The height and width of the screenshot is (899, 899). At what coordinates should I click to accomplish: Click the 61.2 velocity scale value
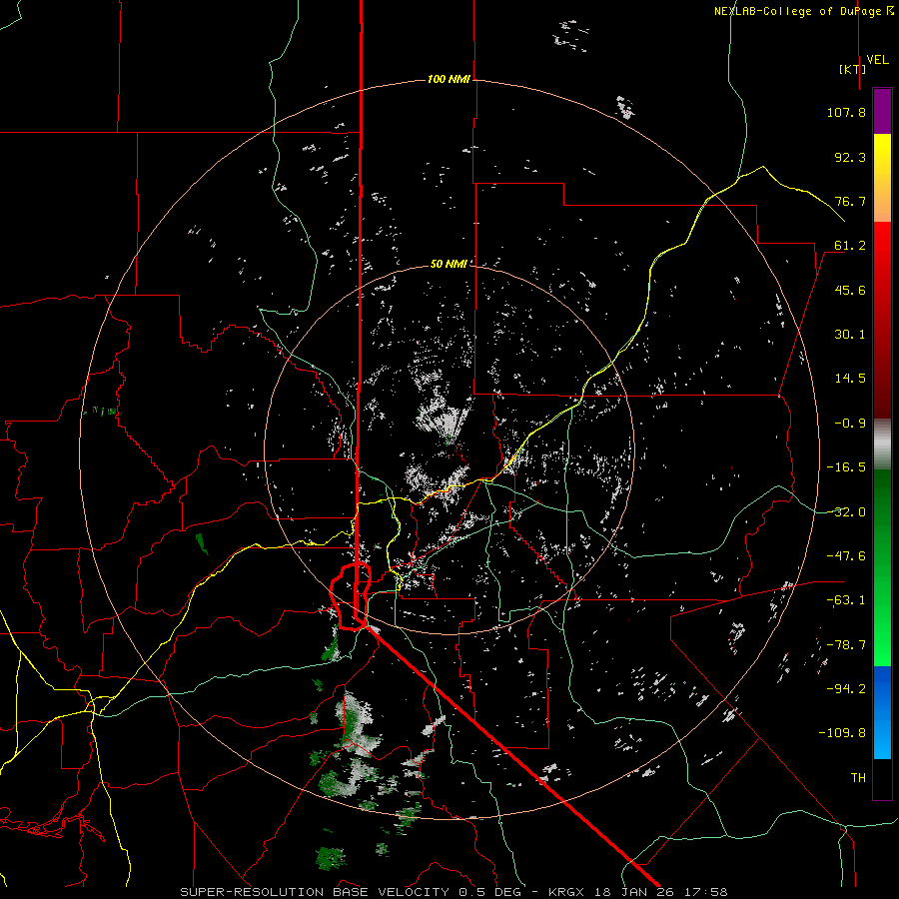pyautogui.click(x=850, y=246)
